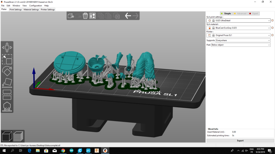Switch to Plater tab
The height and width of the screenshot is (154, 275).
tap(4, 9)
